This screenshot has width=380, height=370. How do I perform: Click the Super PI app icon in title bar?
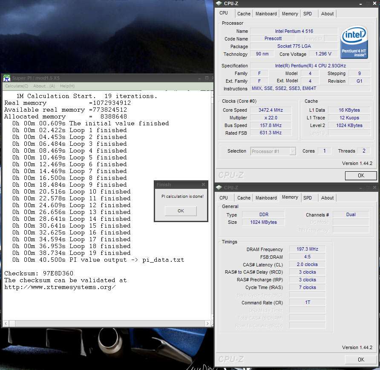tap(6, 78)
